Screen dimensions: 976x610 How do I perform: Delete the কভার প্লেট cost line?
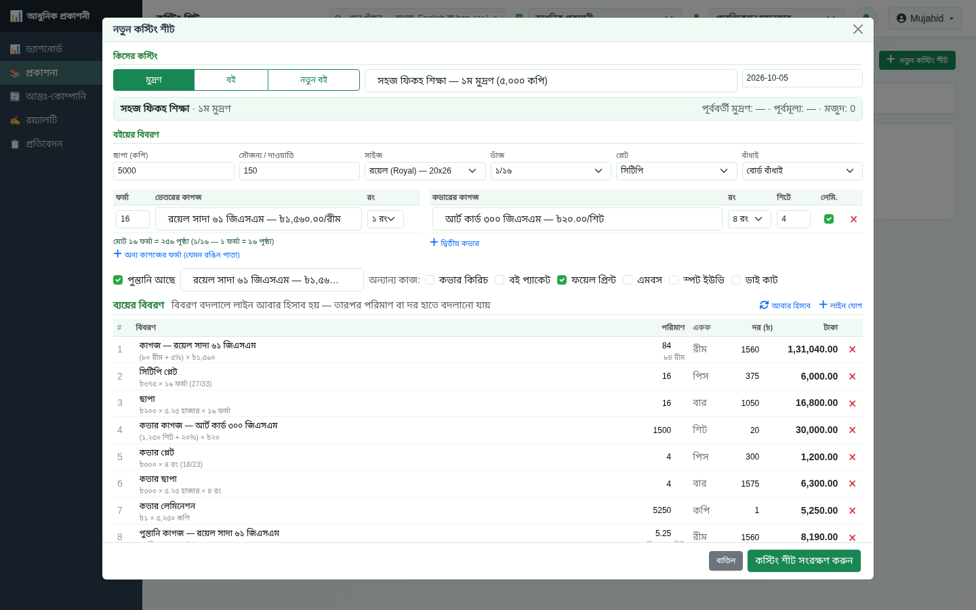[852, 457]
